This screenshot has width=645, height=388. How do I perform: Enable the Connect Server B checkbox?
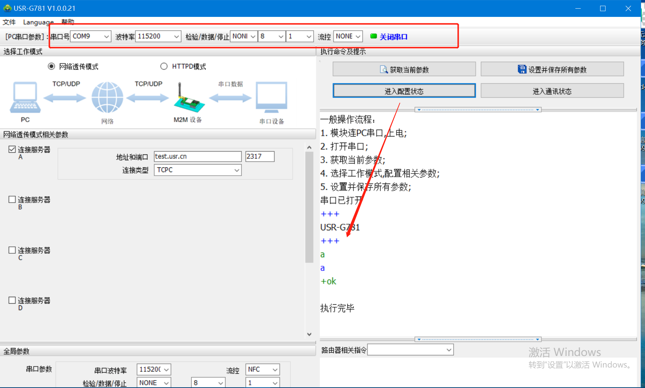pyautogui.click(x=12, y=199)
